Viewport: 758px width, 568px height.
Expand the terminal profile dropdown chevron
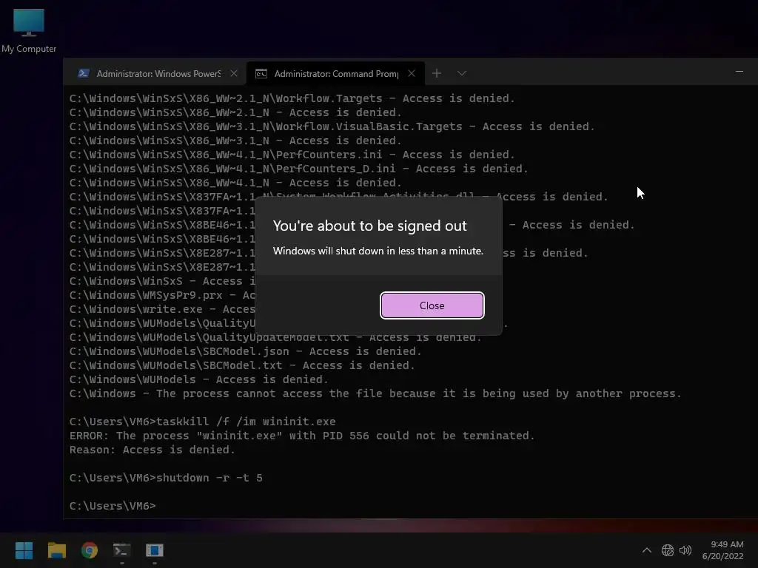462,73
